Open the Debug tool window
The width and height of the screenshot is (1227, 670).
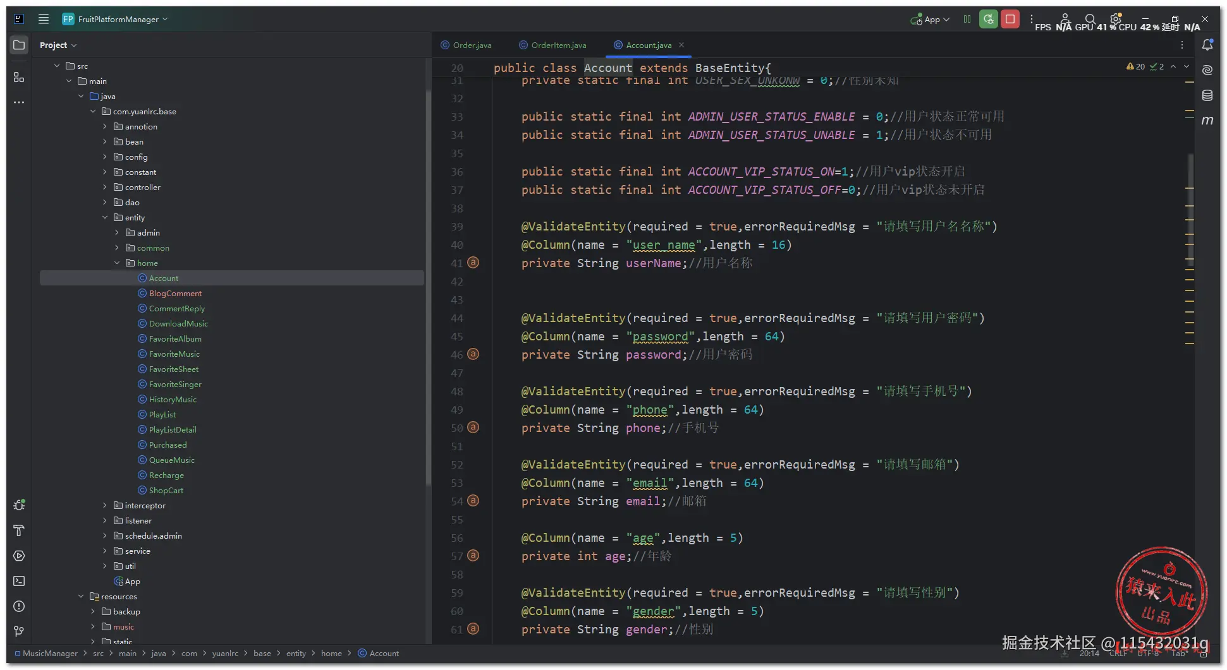pos(19,505)
